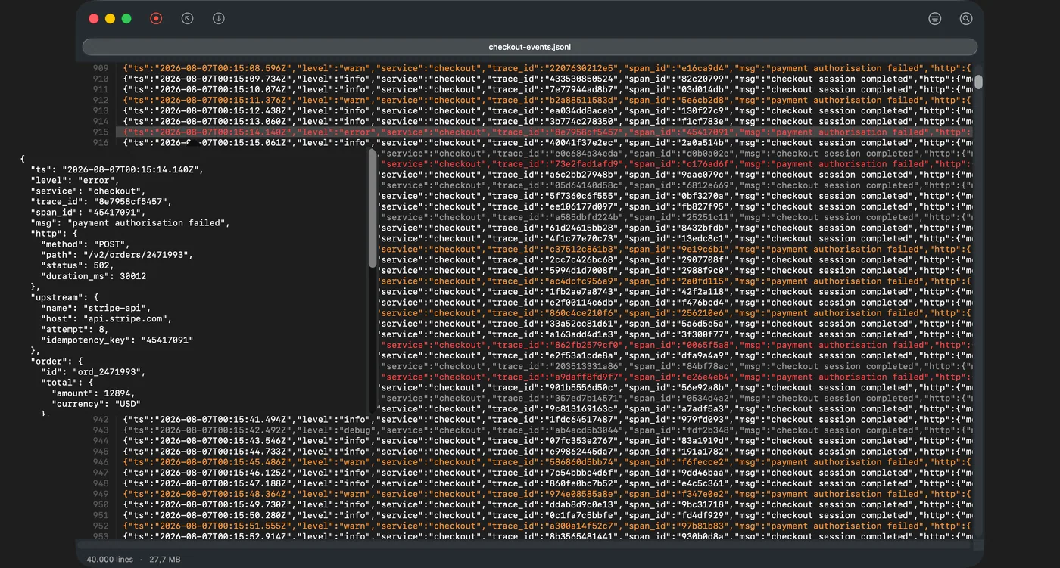Click line number 942
Screen dimensions: 1060x568
(100, 419)
